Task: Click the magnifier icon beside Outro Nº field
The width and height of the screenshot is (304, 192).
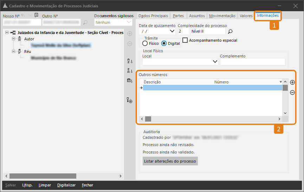Action: (x=85, y=23)
